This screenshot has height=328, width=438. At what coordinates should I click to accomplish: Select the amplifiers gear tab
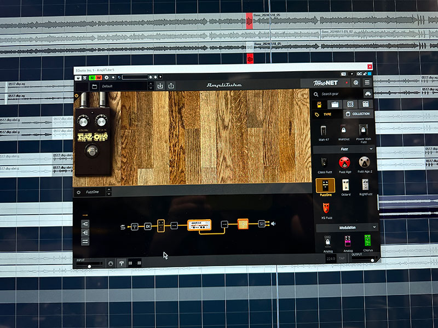coord(335,104)
